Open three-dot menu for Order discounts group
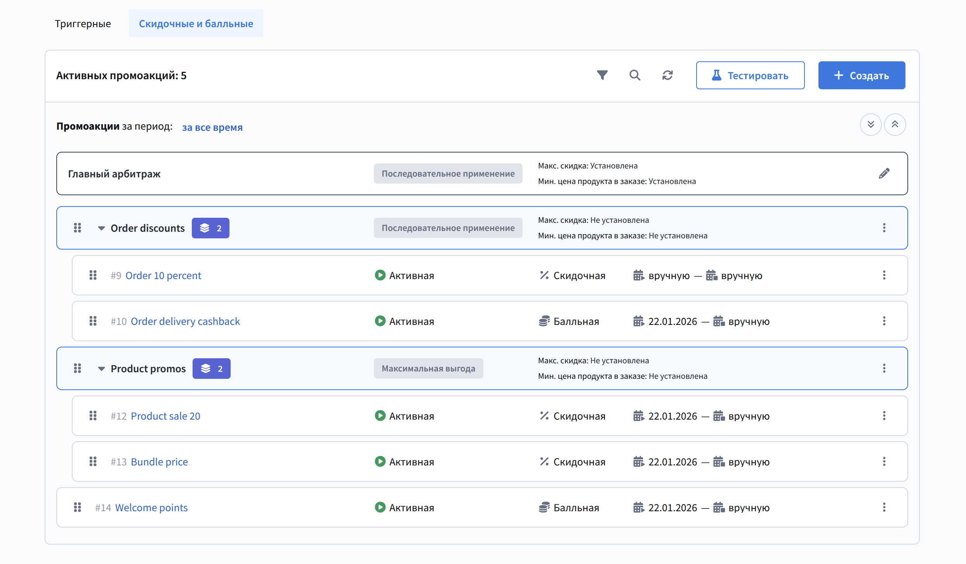This screenshot has width=966, height=564. [884, 228]
